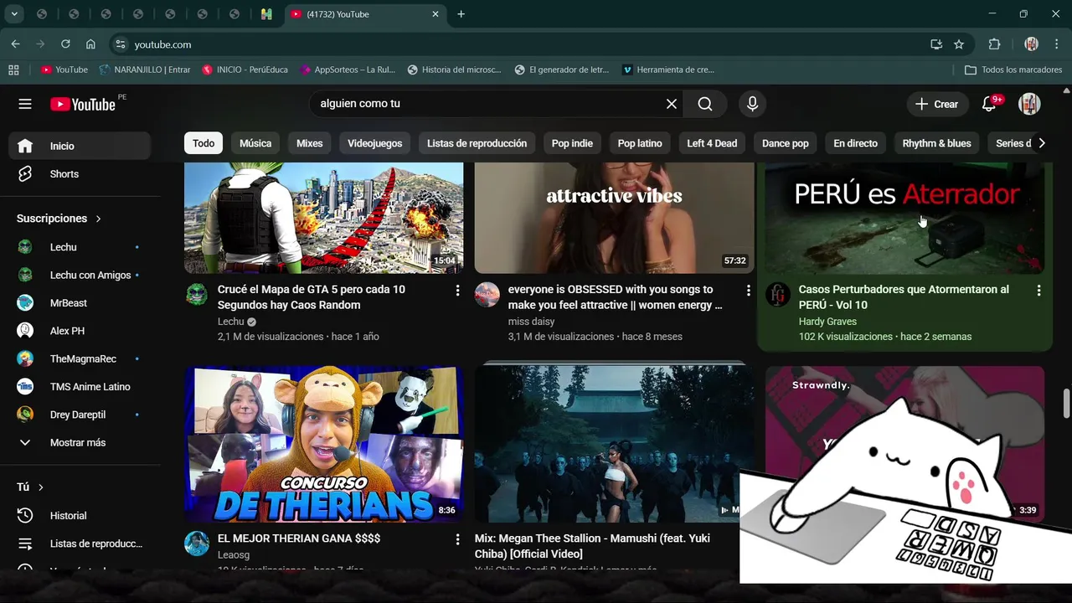Expand Mostrar más in subscriptions
The height and width of the screenshot is (603, 1072).
[x=80, y=442]
